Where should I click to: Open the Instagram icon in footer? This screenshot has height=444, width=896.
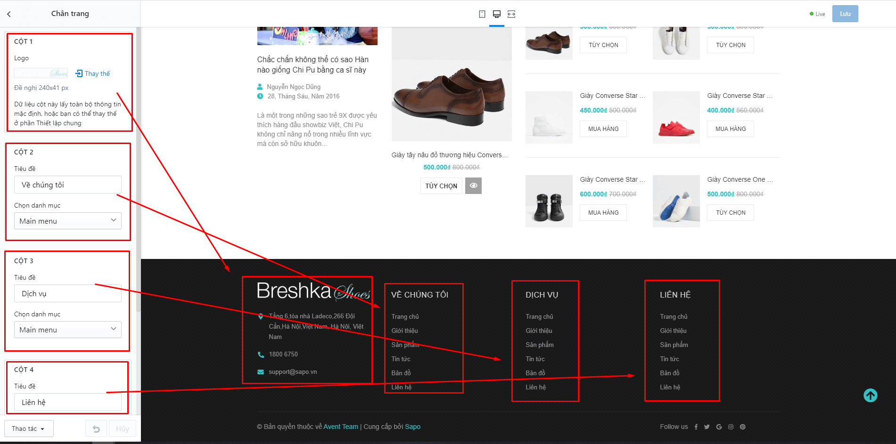coord(731,427)
